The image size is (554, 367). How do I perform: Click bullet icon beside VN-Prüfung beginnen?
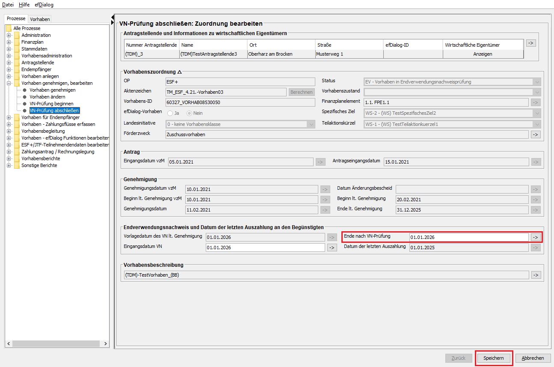tap(25, 104)
